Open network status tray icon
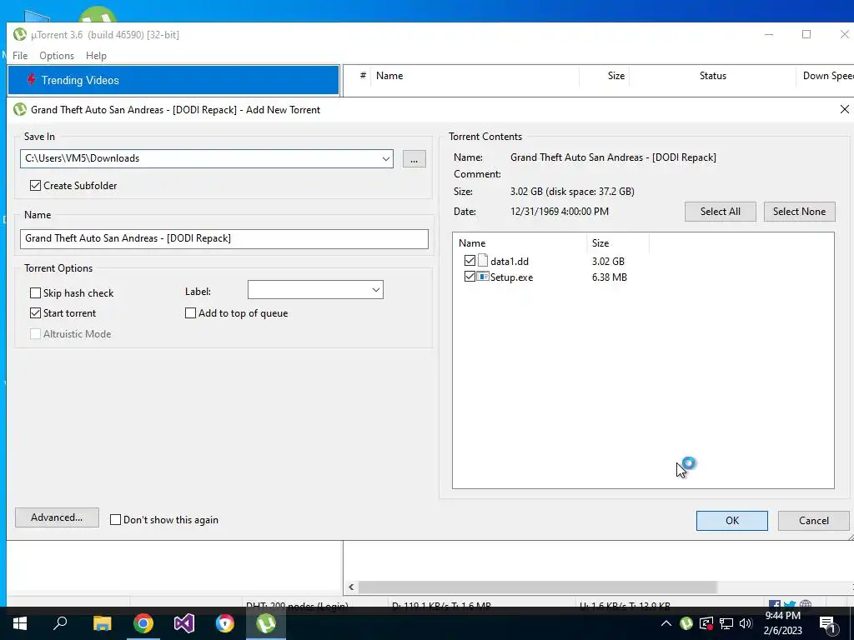854x640 pixels. pyautogui.click(x=726, y=623)
